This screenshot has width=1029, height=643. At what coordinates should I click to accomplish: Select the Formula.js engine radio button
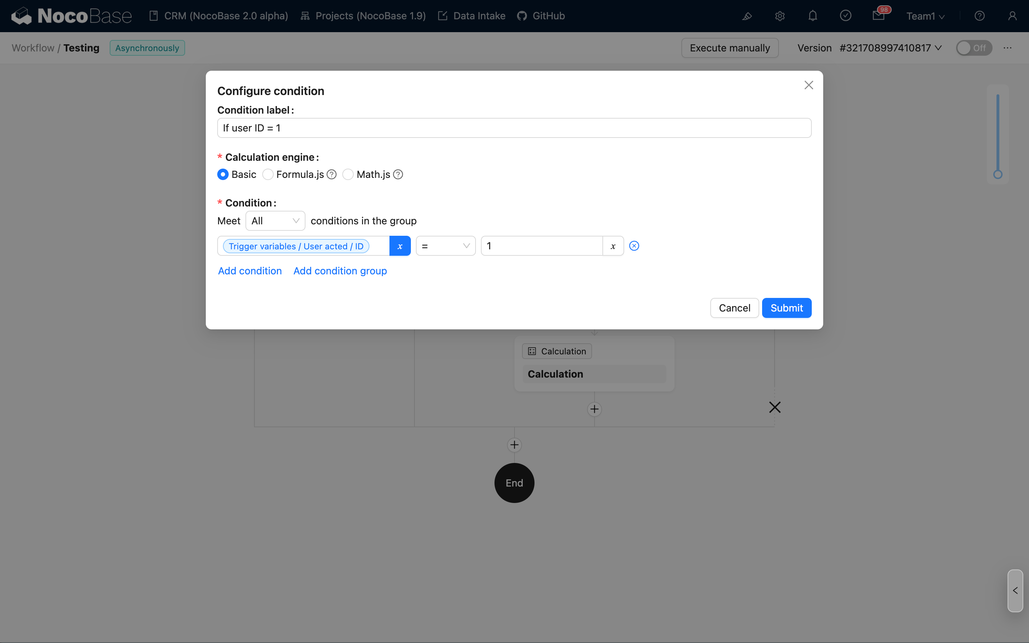tap(268, 174)
